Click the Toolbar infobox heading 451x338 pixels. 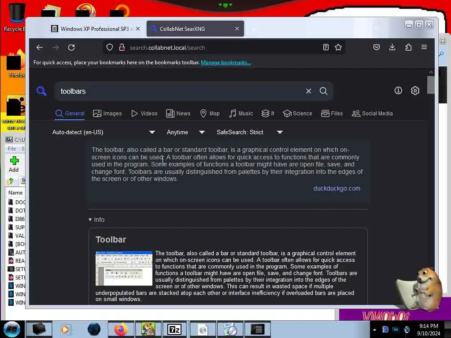coord(111,239)
